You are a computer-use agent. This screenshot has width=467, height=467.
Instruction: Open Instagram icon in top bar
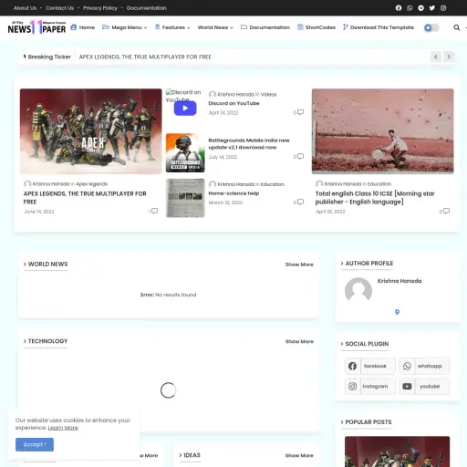(443, 8)
